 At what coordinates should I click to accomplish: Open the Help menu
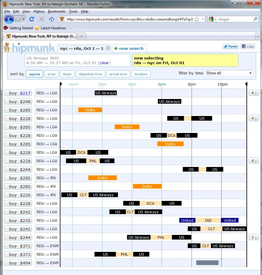(x=84, y=11)
